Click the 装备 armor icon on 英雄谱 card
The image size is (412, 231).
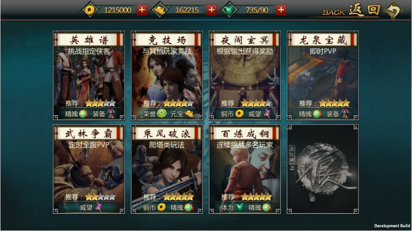click(112, 114)
